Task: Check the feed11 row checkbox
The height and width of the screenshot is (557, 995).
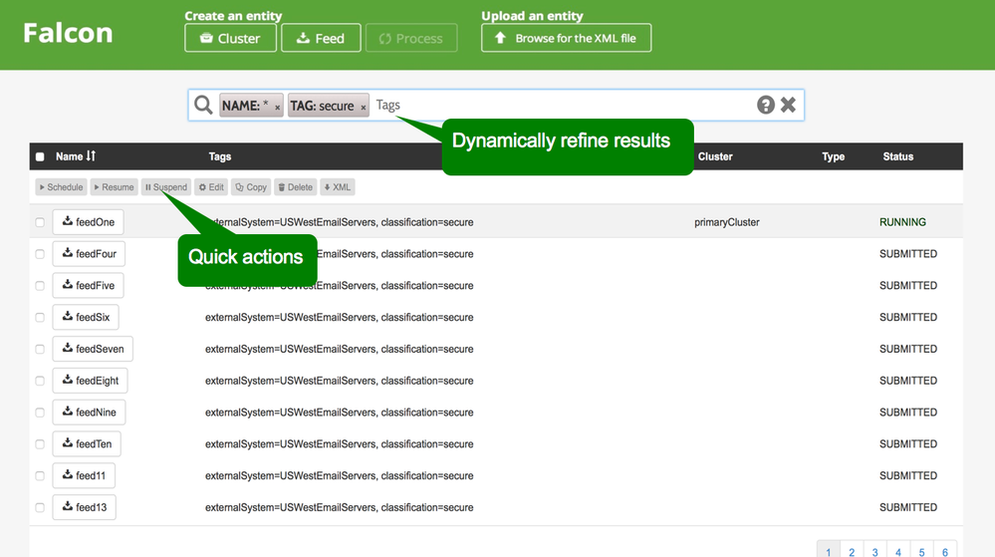Action: (40, 476)
